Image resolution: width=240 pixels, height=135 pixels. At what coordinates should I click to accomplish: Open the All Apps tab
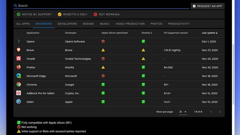point(23,24)
